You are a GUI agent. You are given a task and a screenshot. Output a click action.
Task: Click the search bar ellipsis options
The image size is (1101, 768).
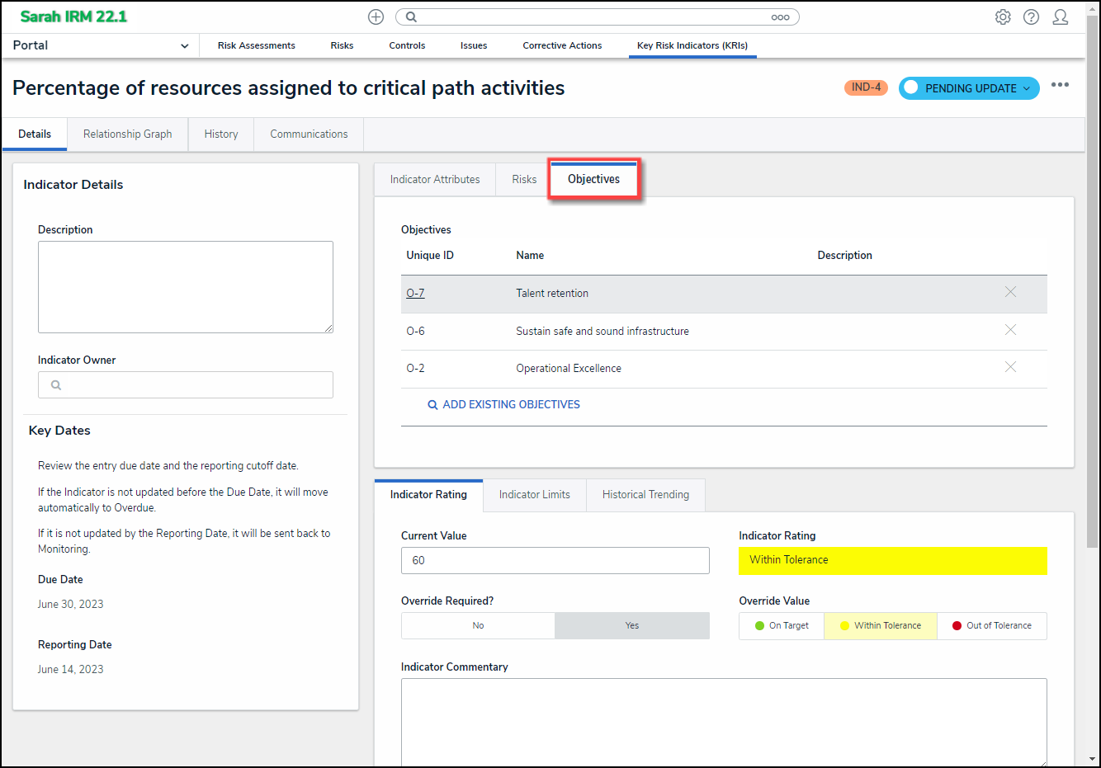coord(780,16)
